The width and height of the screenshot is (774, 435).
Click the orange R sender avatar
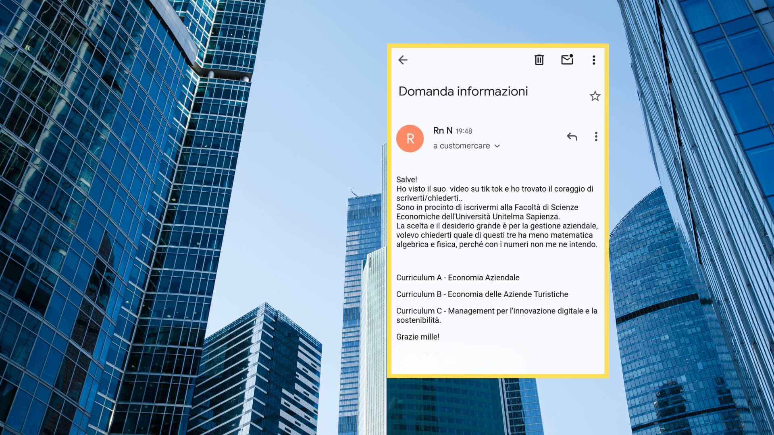pyautogui.click(x=410, y=139)
